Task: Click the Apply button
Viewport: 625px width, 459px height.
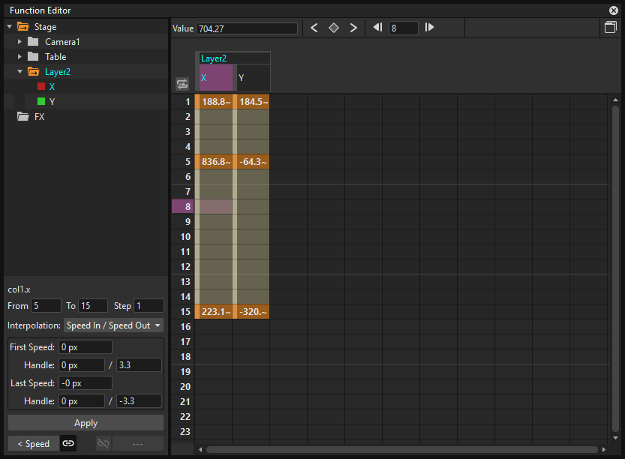Action: 86,423
